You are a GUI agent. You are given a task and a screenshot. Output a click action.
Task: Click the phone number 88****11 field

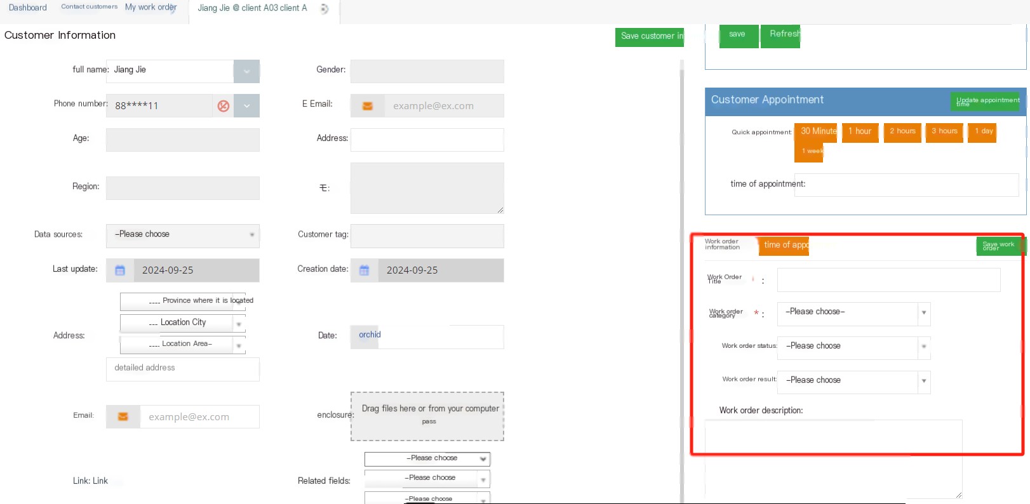[159, 106]
